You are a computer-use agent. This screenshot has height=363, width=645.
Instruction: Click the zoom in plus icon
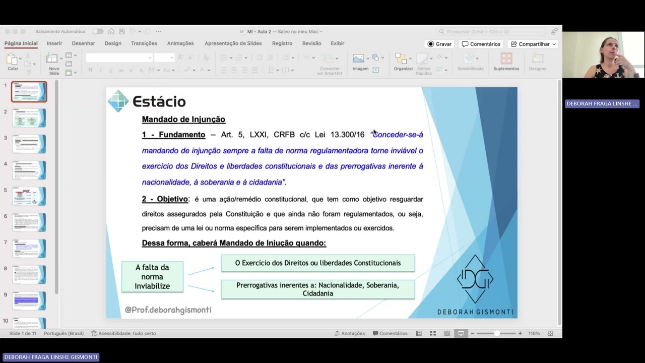point(520,333)
